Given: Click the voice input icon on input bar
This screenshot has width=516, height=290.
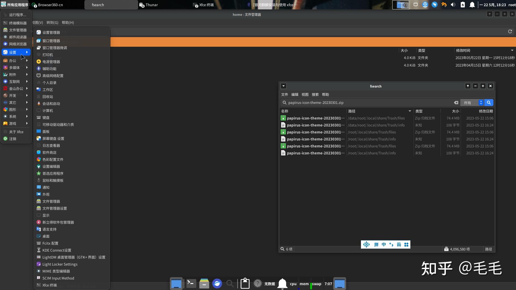Looking at the screenshot, I should click(366, 244).
